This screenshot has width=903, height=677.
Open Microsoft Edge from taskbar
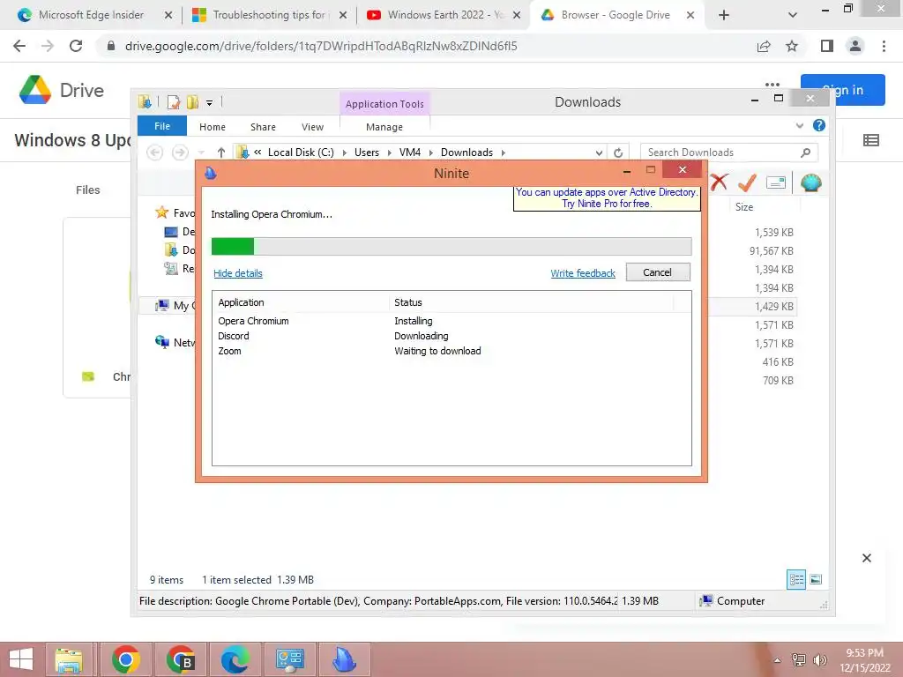click(235, 659)
